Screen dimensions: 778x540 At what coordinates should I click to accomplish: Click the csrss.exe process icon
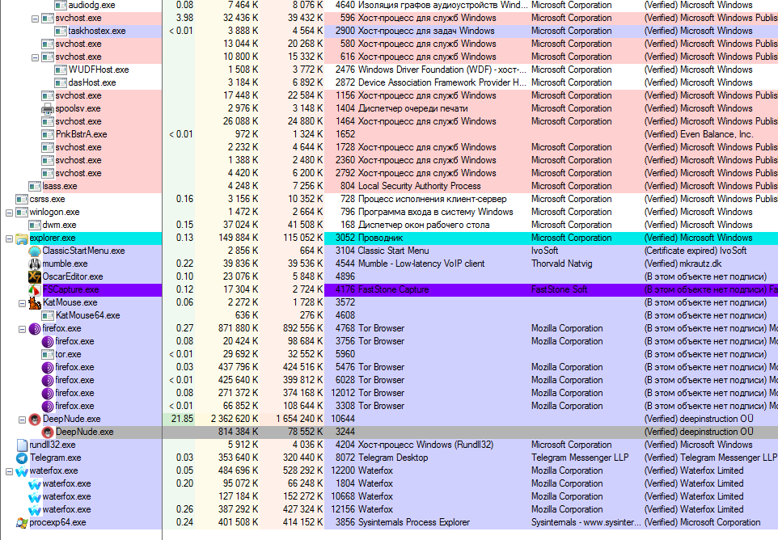click(22, 200)
